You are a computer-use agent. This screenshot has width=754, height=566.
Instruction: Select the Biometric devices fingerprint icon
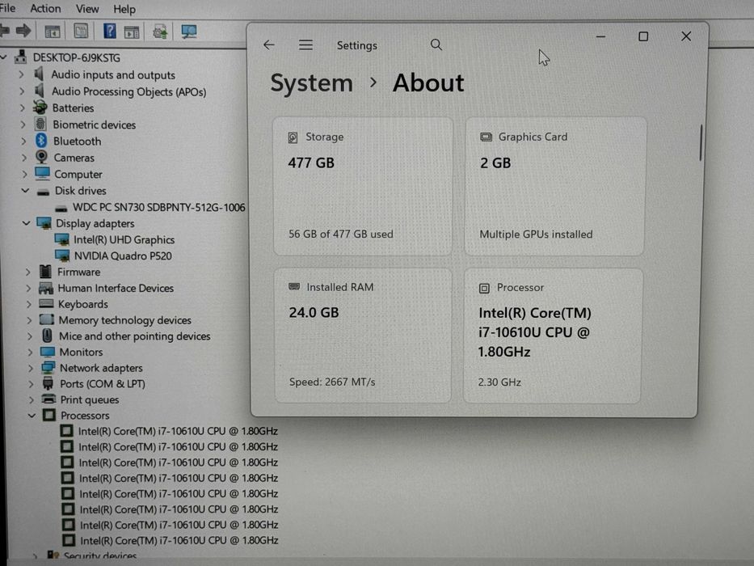(40, 124)
